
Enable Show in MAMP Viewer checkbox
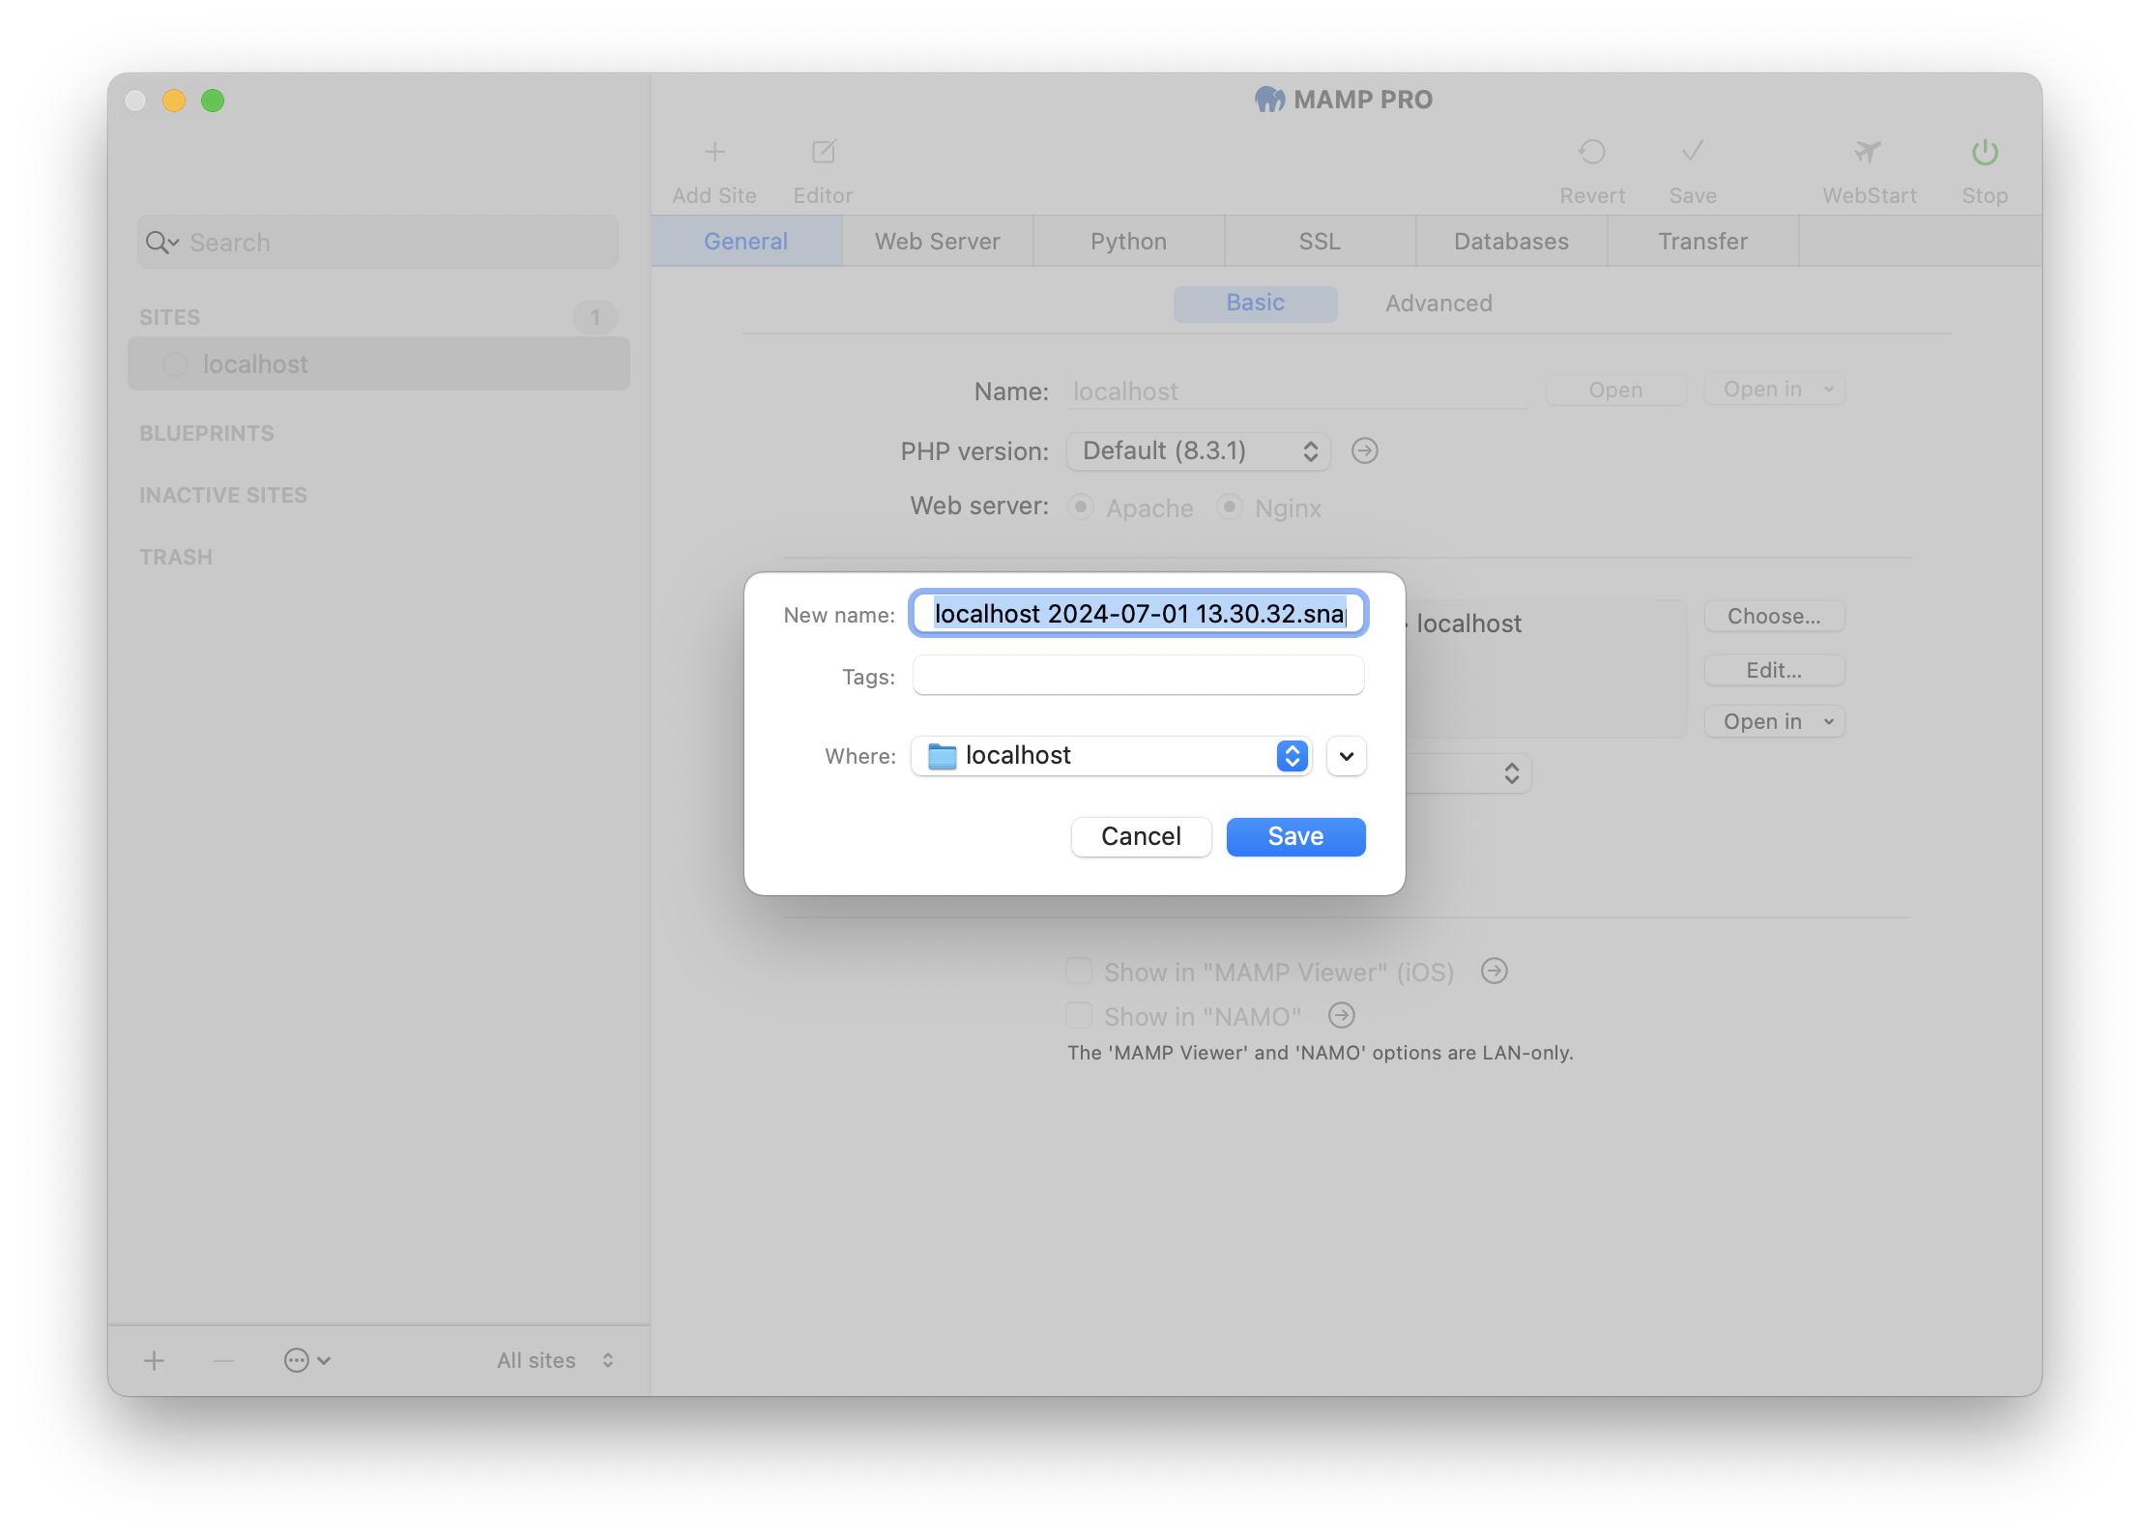[x=1079, y=971]
